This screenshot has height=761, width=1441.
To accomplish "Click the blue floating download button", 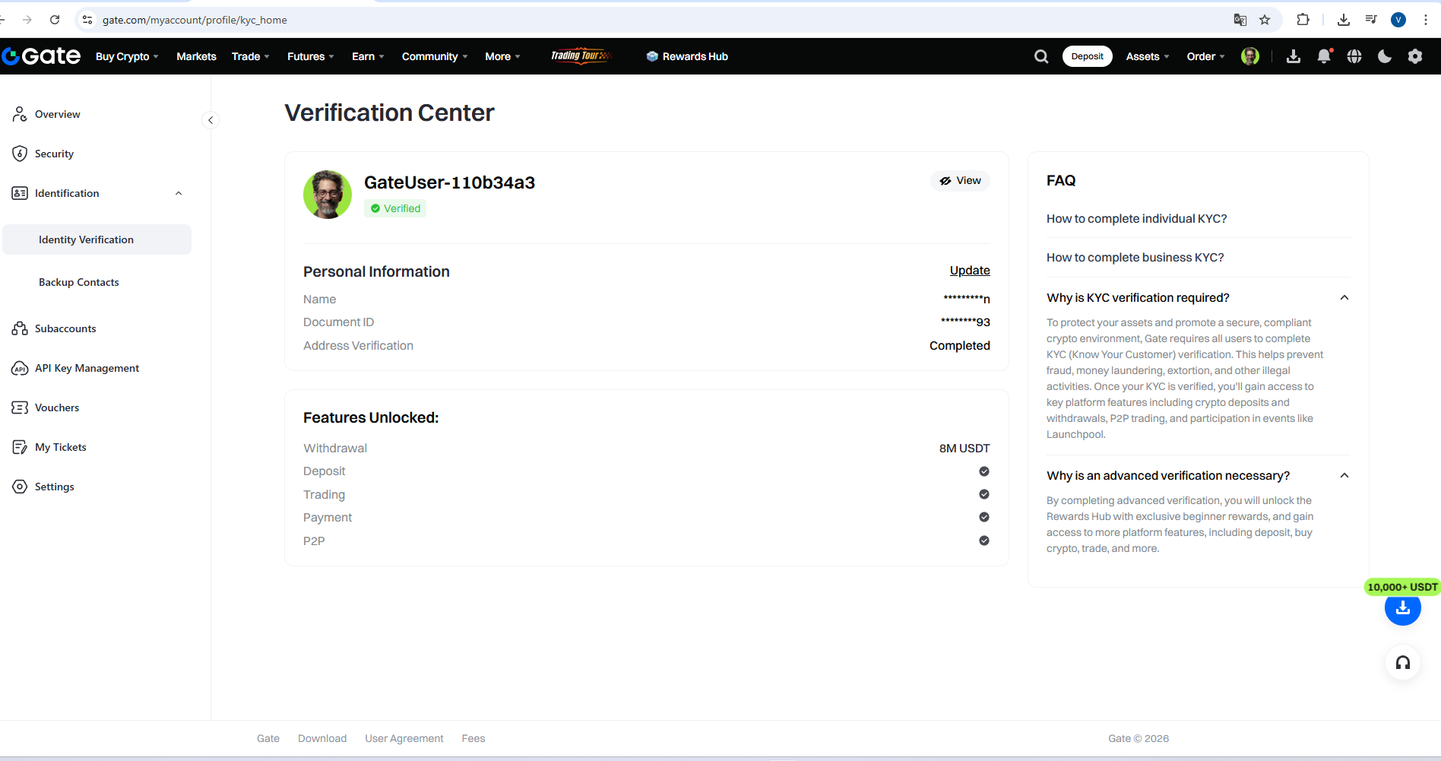I will pos(1402,608).
